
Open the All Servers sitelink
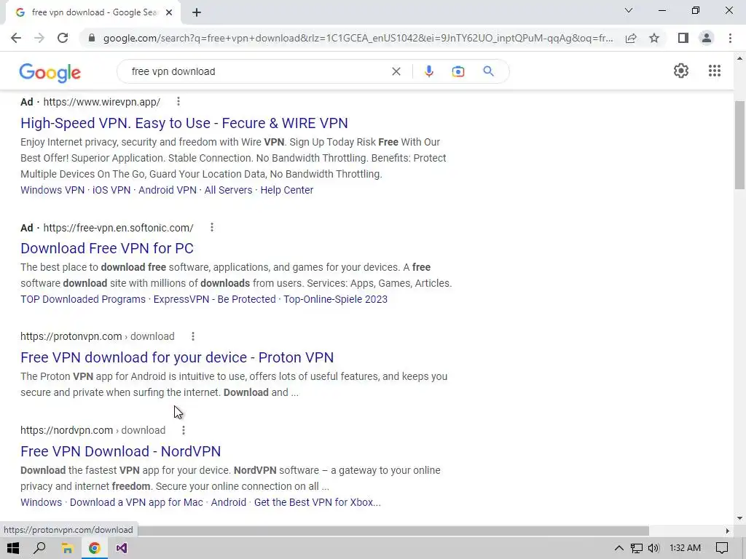228,190
